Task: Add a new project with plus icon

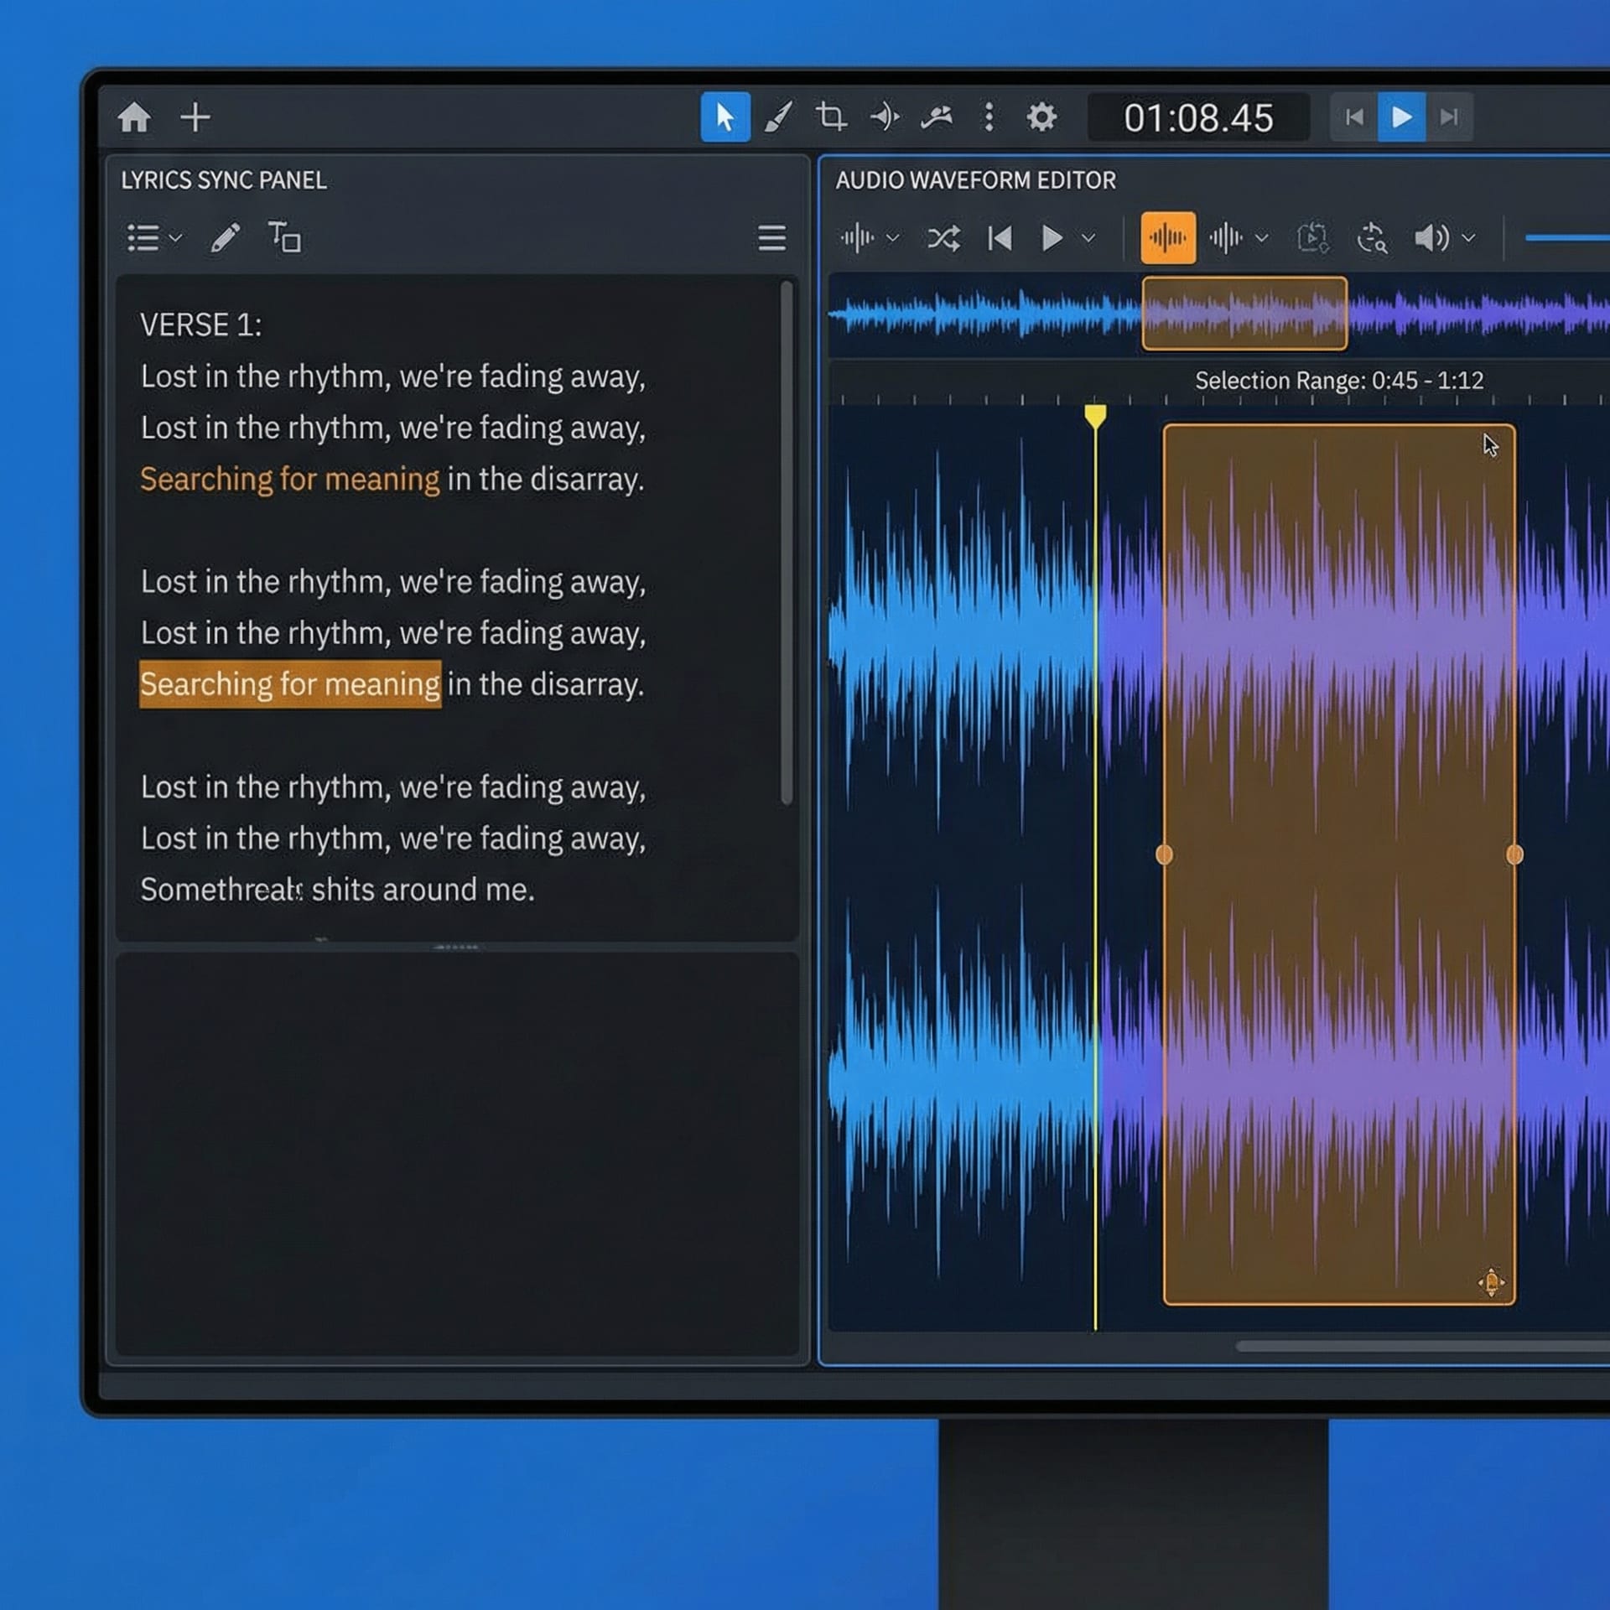Action: pos(195,117)
